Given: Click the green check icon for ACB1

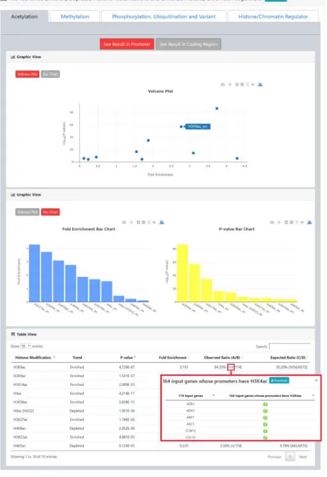Looking at the screenshot, I should point(265,404).
